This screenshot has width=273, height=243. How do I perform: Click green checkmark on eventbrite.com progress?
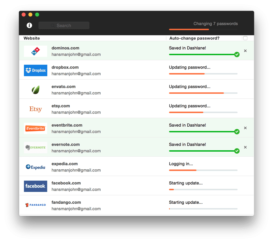237,132
